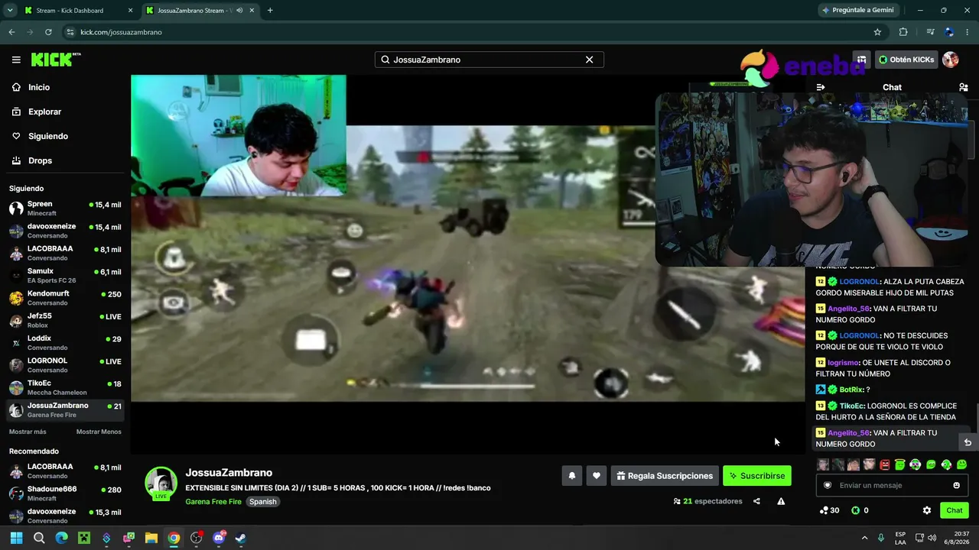Open the Kick hamburger sidebar menu

(x=16, y=60)
